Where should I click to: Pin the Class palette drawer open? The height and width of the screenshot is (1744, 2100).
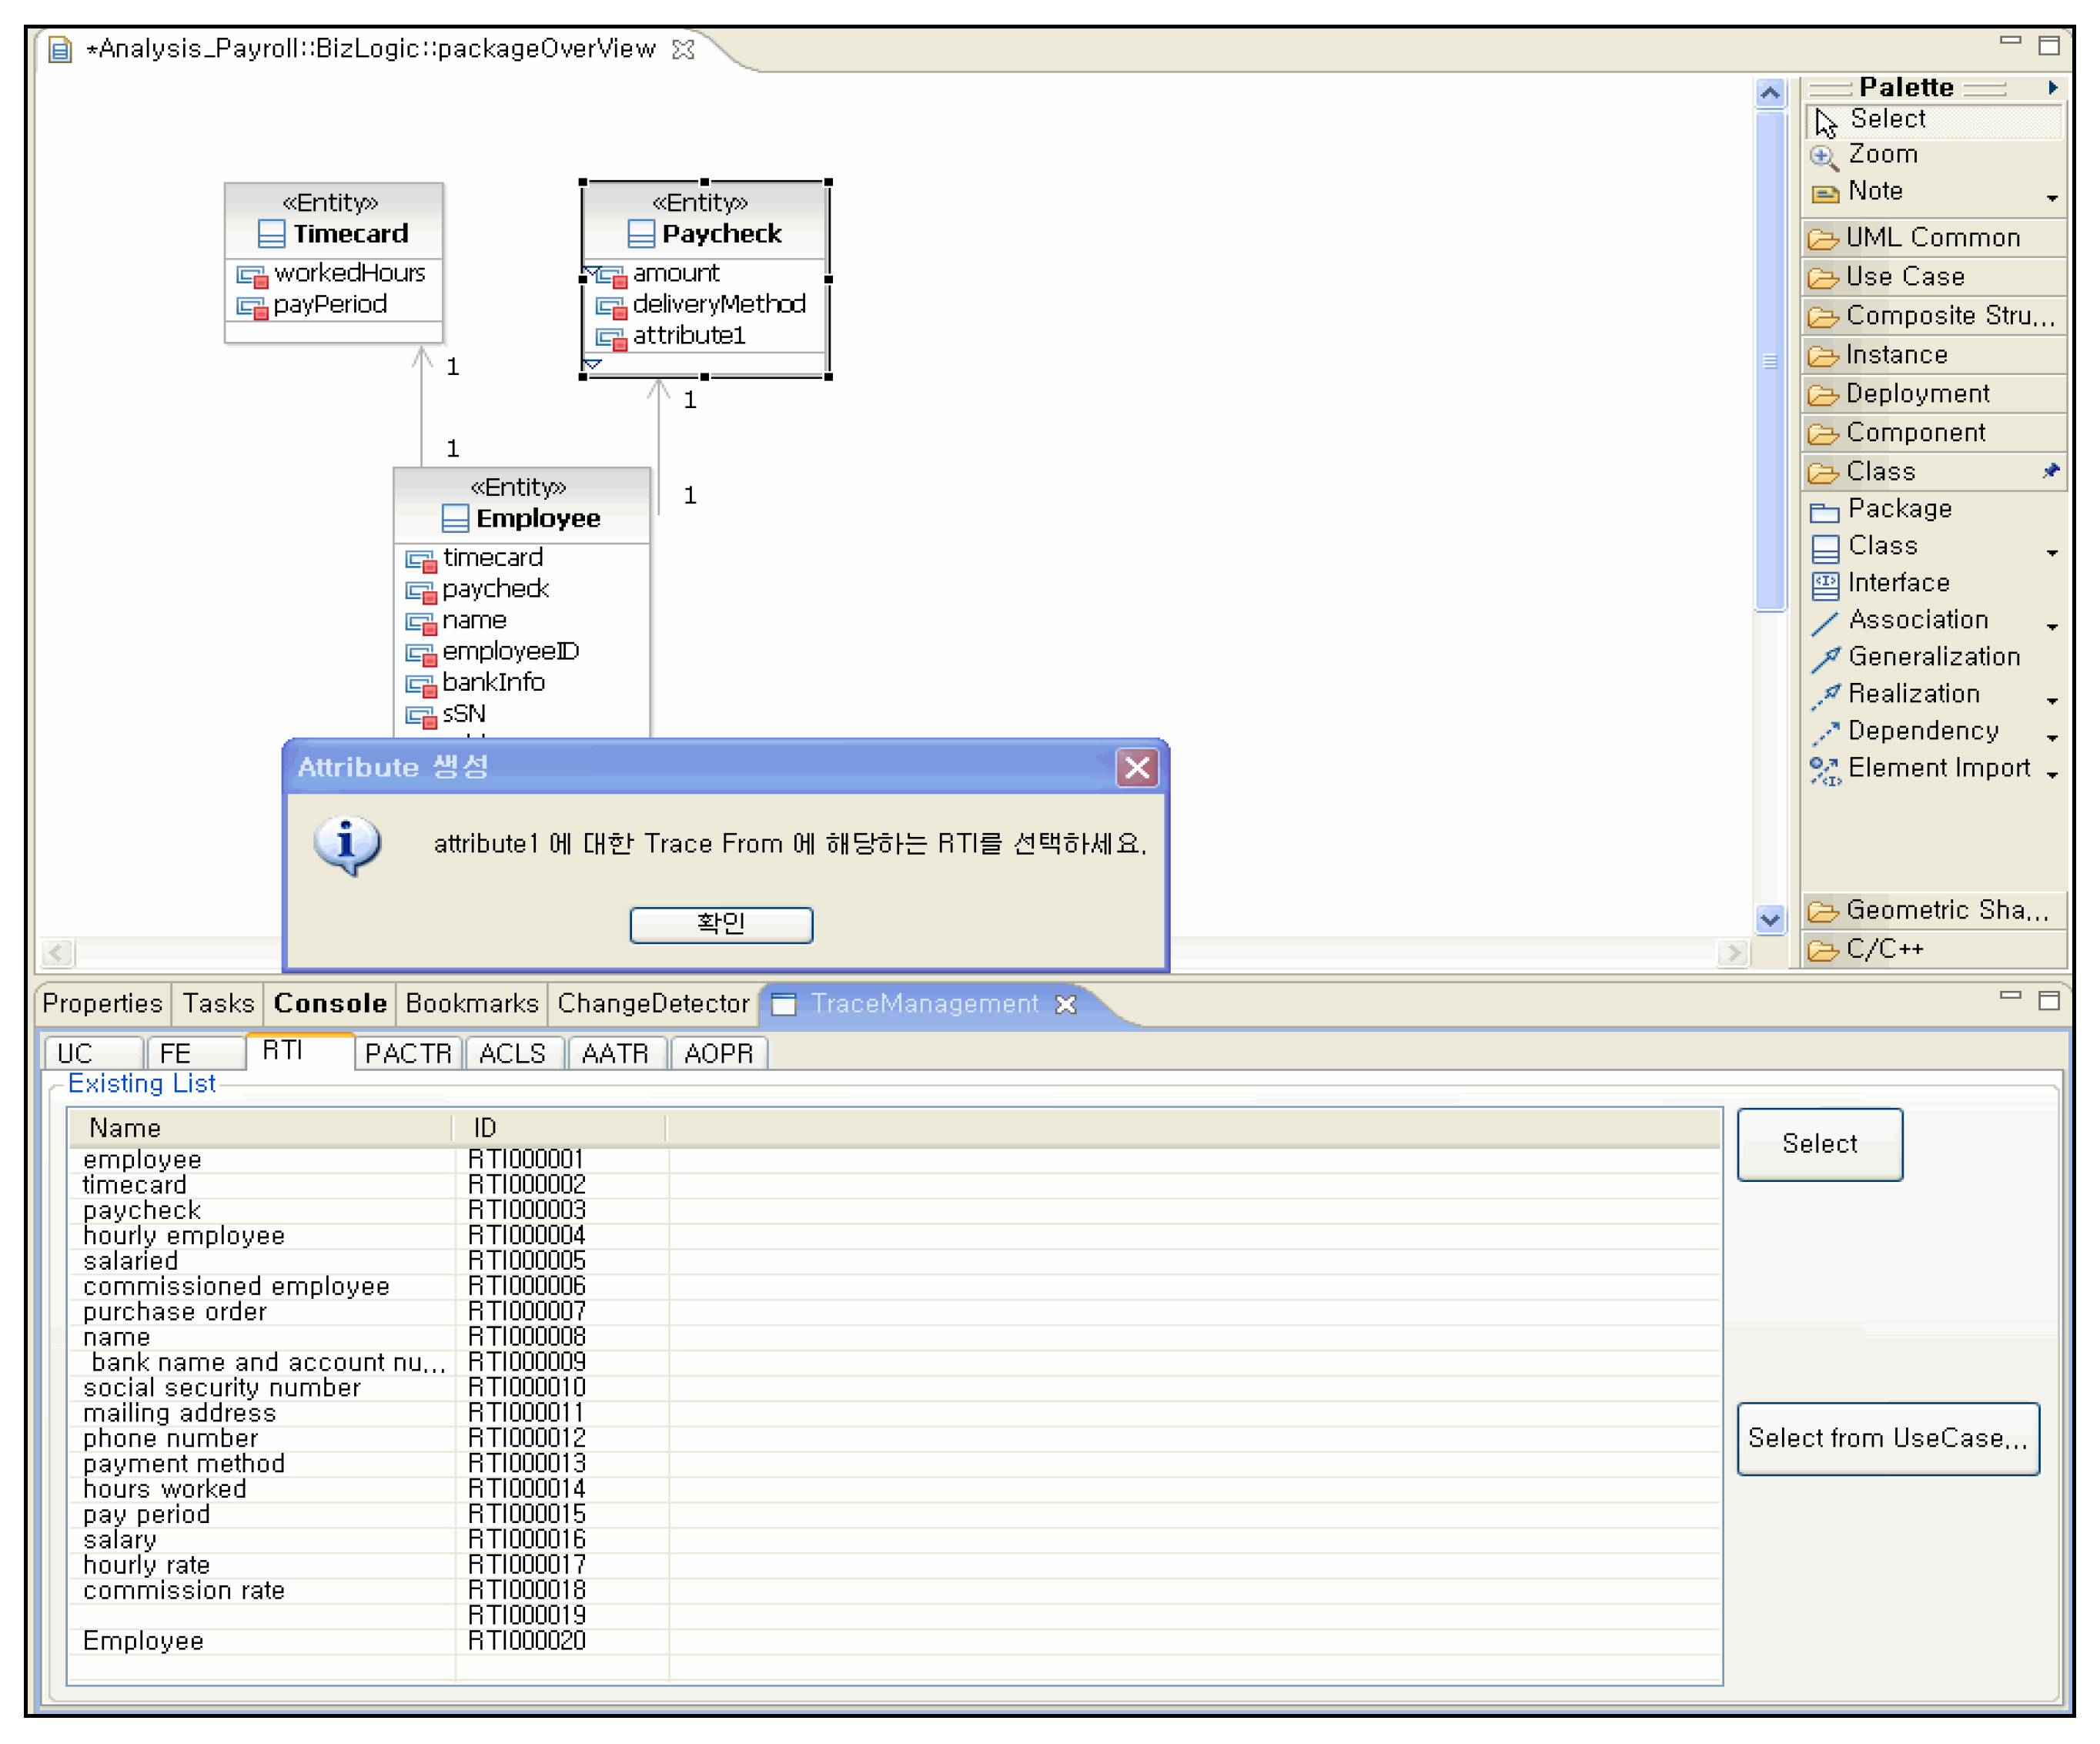click(2051, 470)
